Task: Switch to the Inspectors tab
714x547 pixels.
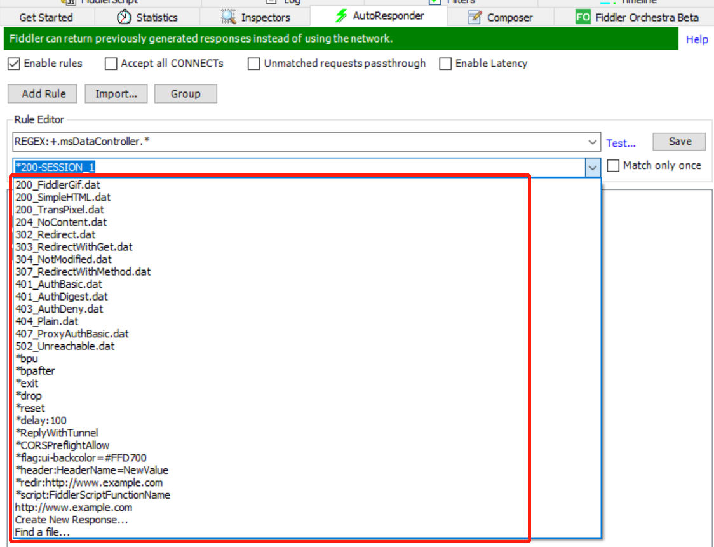Action: [x=255, y=17]
